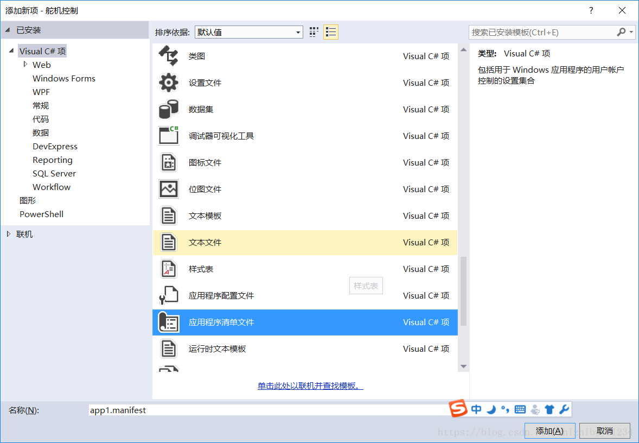Image resolution: width=639 pixels, height=443 pixels.
Task: Select 代码 category
Action: (41, 119)
